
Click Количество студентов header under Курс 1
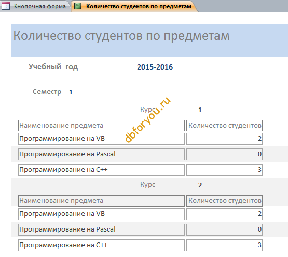pyautogui.click(x=225, y=126)
